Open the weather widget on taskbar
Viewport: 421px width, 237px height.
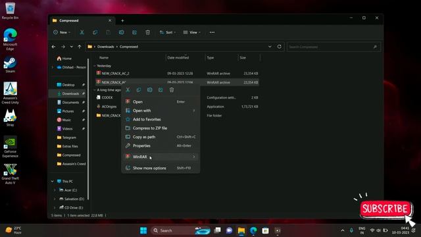click(x=14, y=230)
